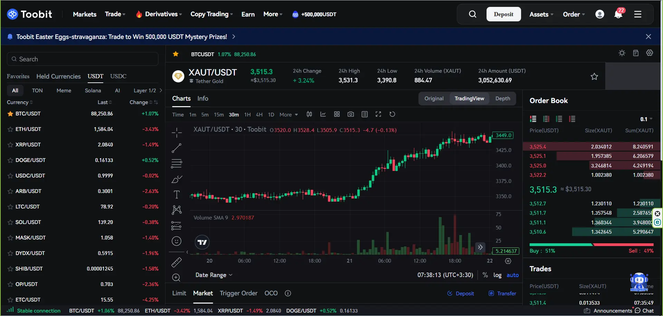Select the Text annotation tool

[x=176, y=195]
